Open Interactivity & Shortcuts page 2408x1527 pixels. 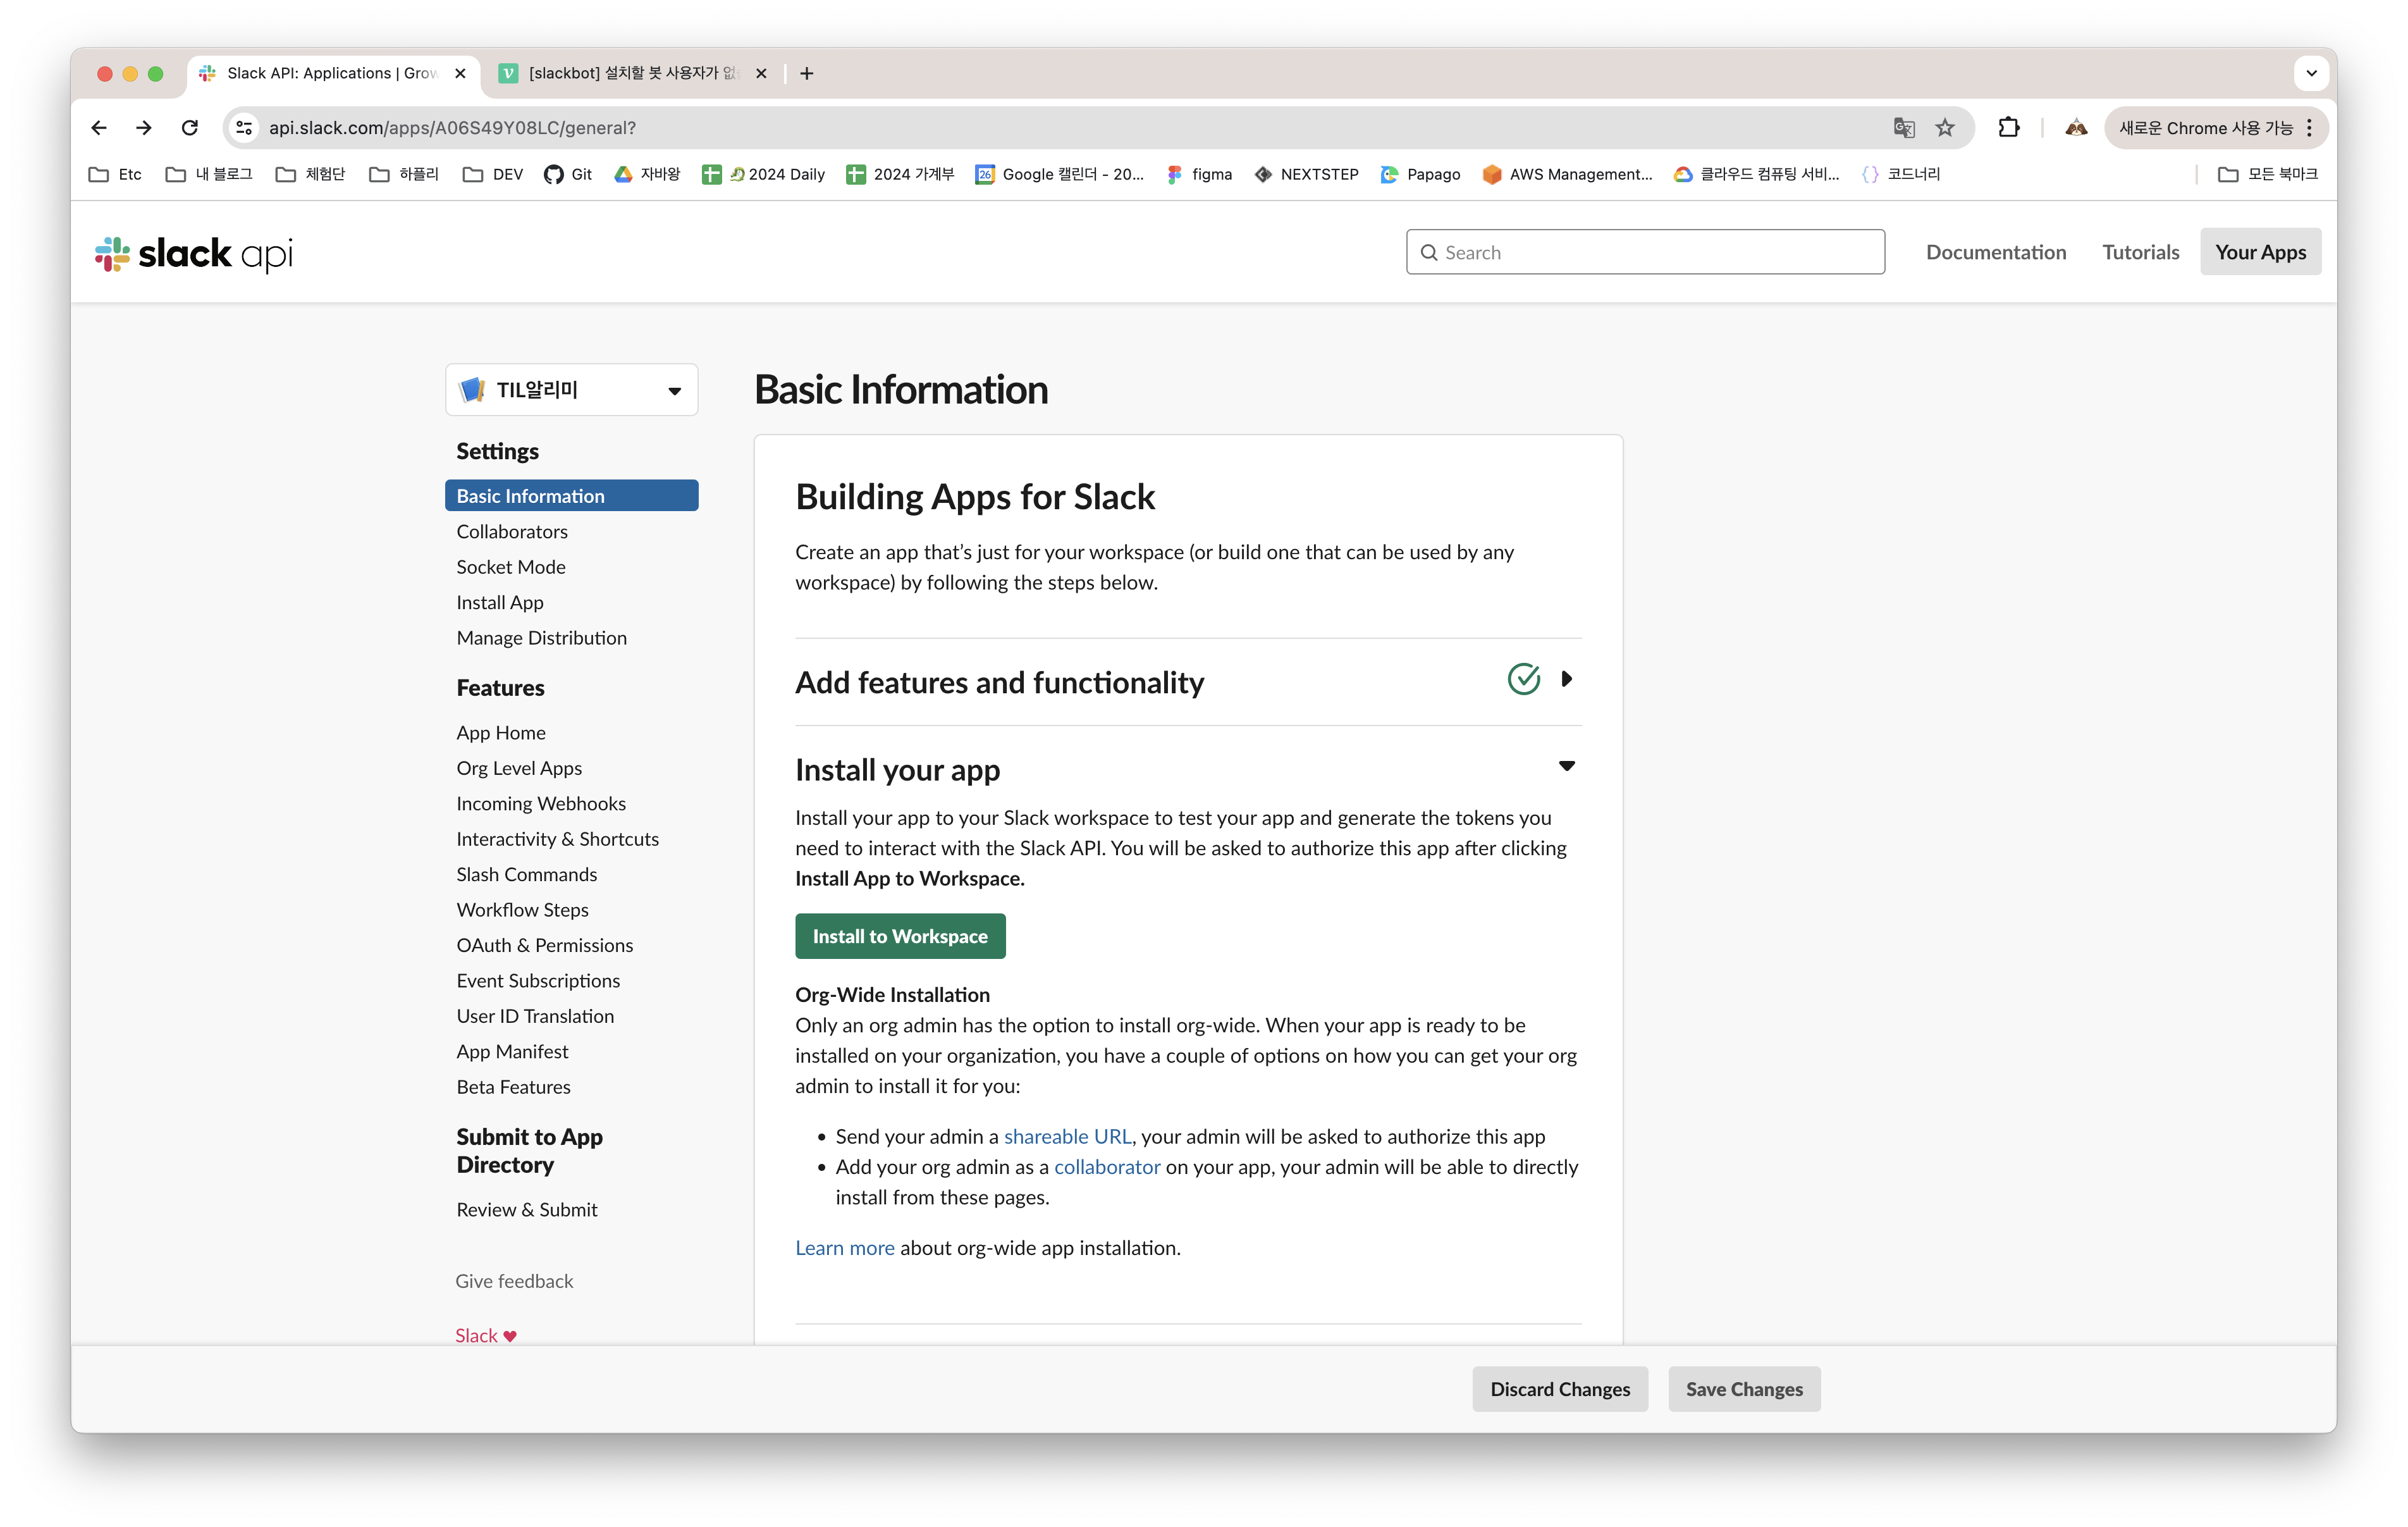[x=557, y=839]
